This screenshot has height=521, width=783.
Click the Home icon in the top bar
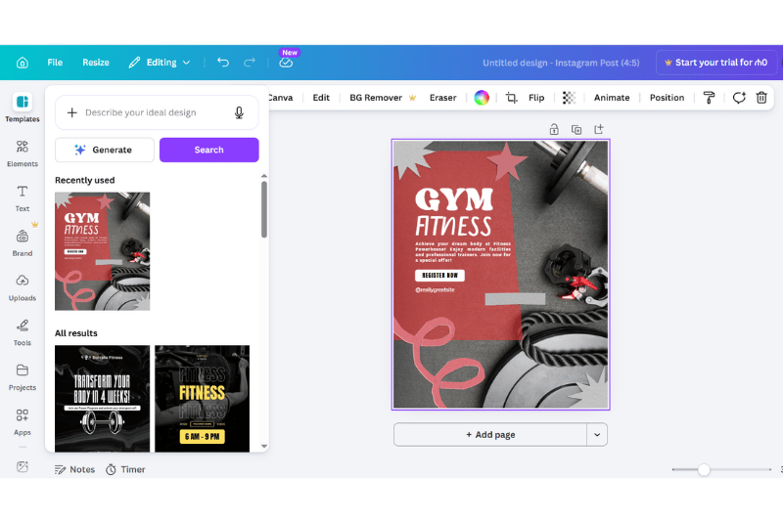click(22, 63)
